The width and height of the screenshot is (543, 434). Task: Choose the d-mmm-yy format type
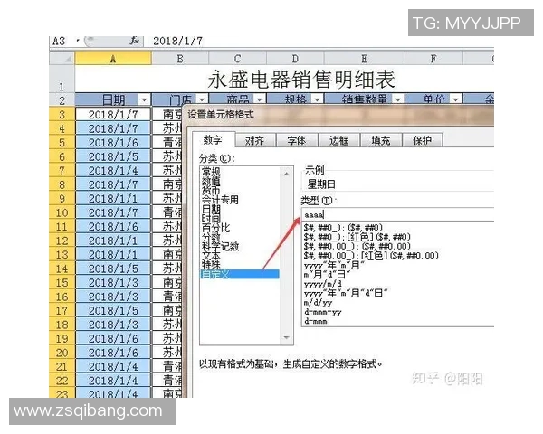pyautogui.click(x=322, y=312)
